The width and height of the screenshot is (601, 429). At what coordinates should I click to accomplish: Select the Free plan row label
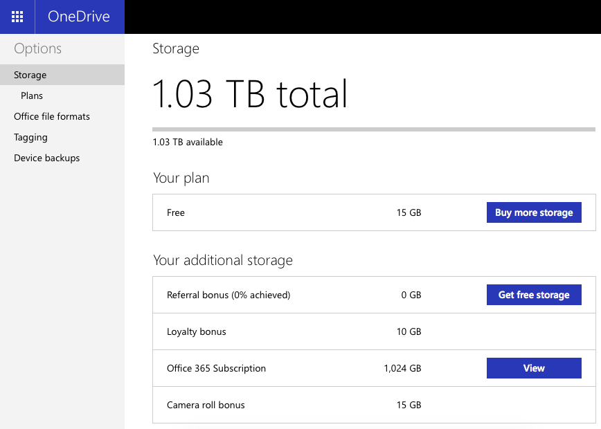(x=176, y=212)
